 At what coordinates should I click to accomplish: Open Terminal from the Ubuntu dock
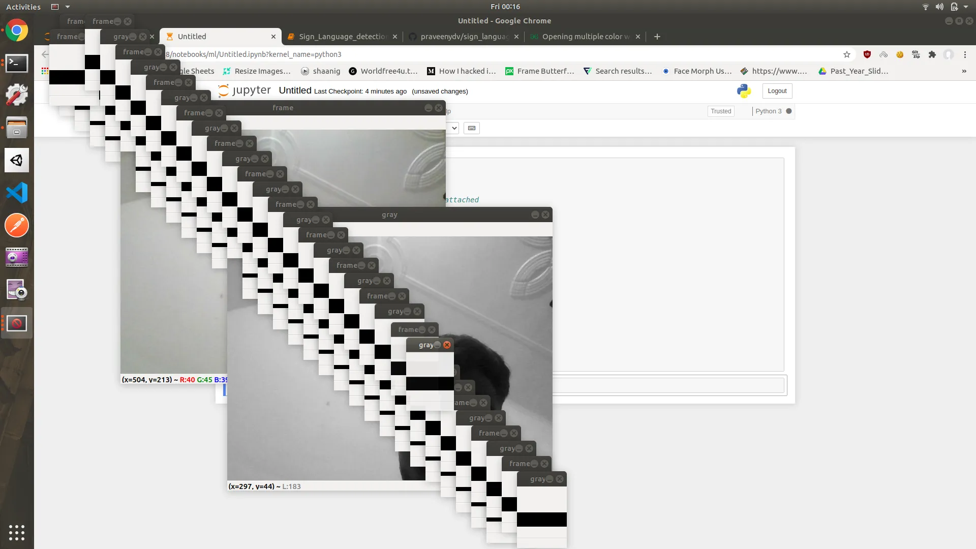pos(17,63)
